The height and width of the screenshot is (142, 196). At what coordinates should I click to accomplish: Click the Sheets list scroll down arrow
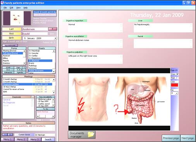(54, 71)
